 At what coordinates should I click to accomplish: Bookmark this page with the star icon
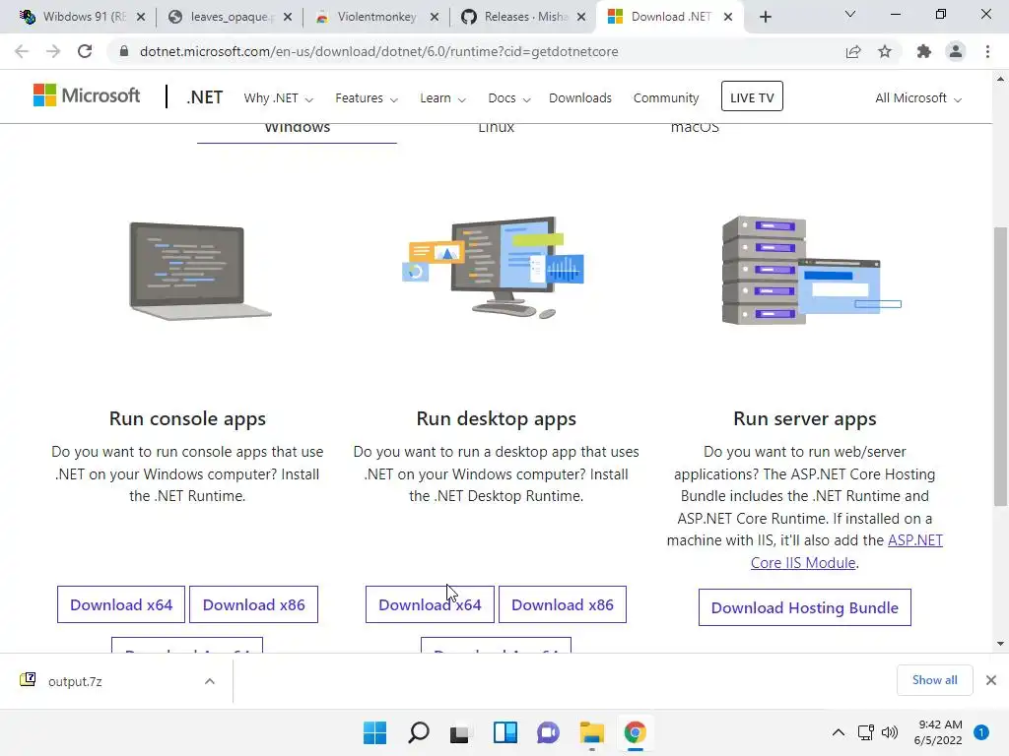coord(885,51)
